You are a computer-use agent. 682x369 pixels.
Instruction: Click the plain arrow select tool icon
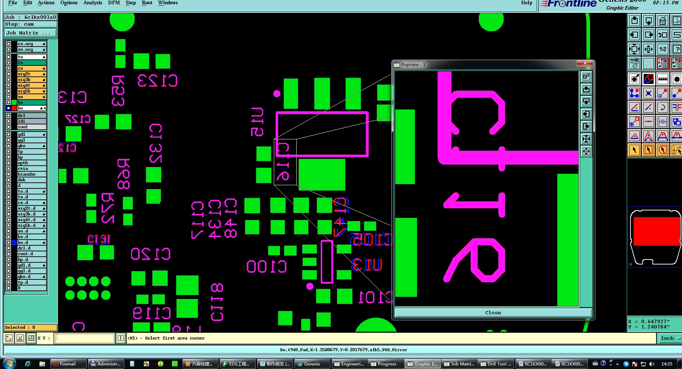[634, 150]
